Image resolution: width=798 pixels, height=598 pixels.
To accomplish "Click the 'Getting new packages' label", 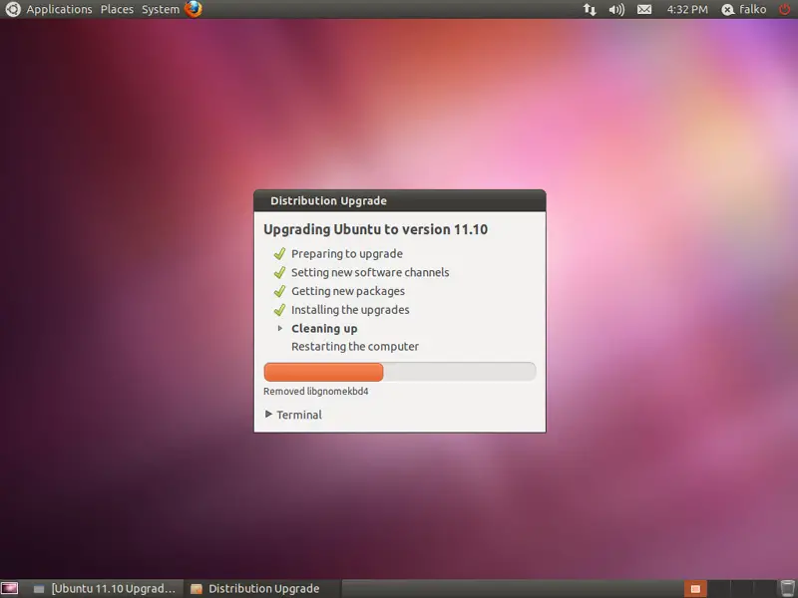I will coord(348,291).
